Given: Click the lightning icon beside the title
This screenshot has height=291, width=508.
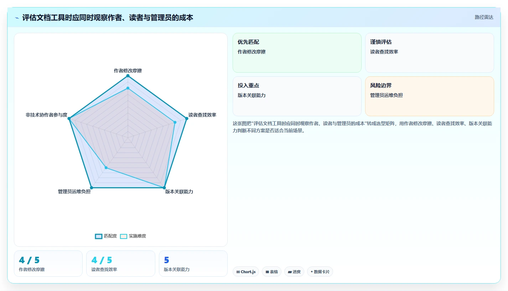Looking at the screenshot, I should pyautogui.click(x=17, y=18).
